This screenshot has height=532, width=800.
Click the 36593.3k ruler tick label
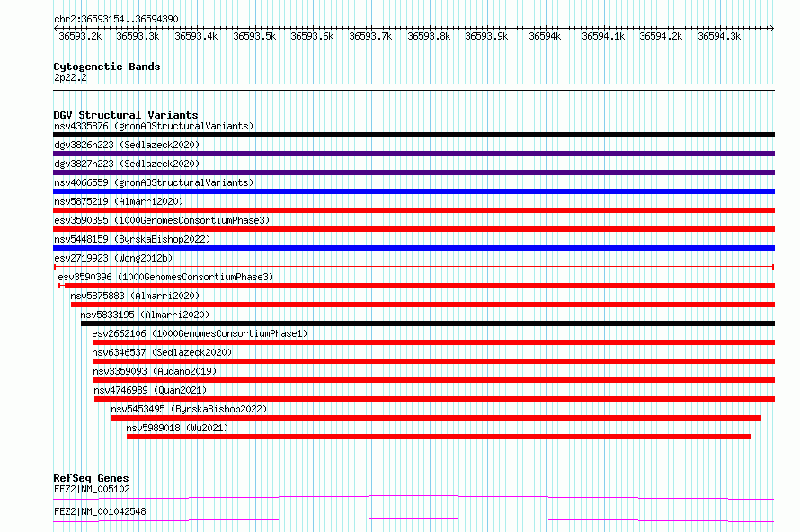click(138, 36)
